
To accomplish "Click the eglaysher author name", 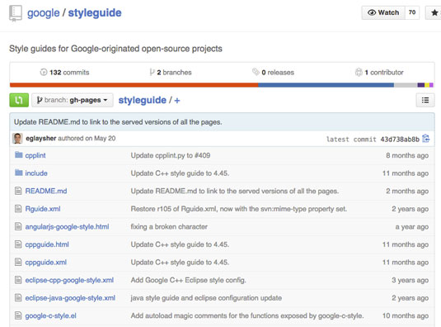I will point(40,138).
